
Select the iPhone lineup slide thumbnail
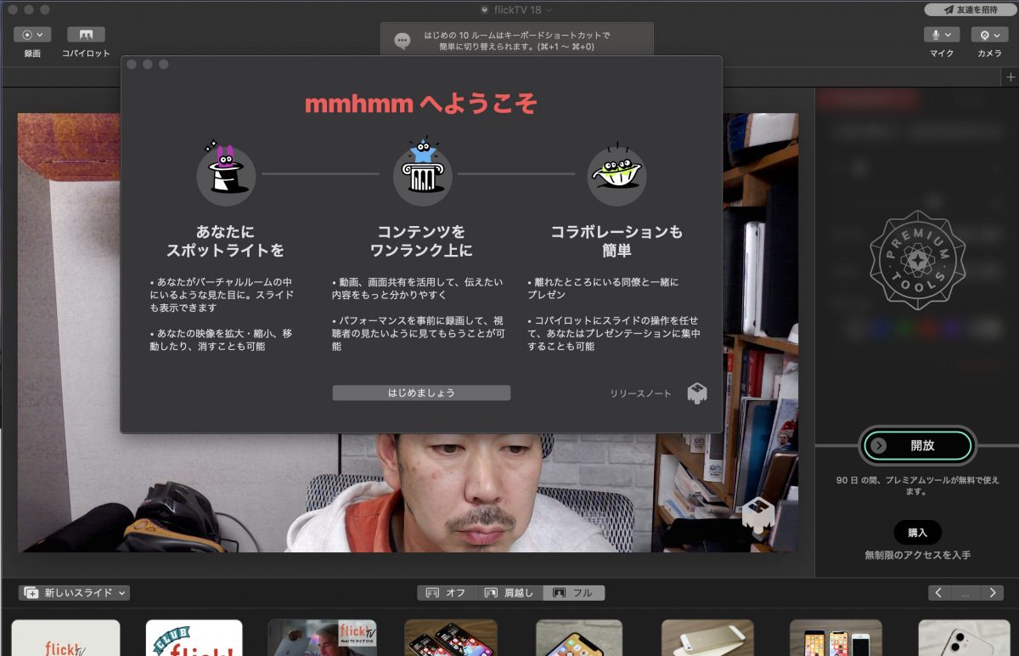(x=836, y=637)
